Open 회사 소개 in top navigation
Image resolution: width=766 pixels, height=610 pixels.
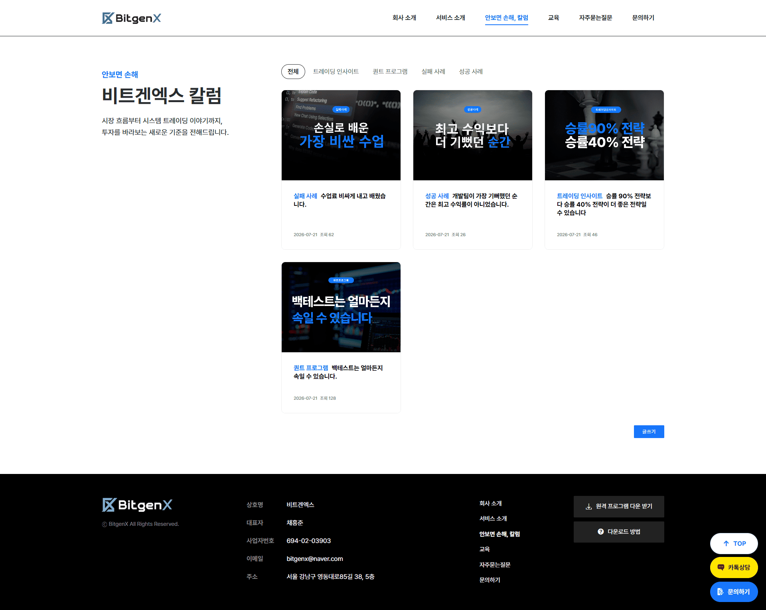coord(404,18)
